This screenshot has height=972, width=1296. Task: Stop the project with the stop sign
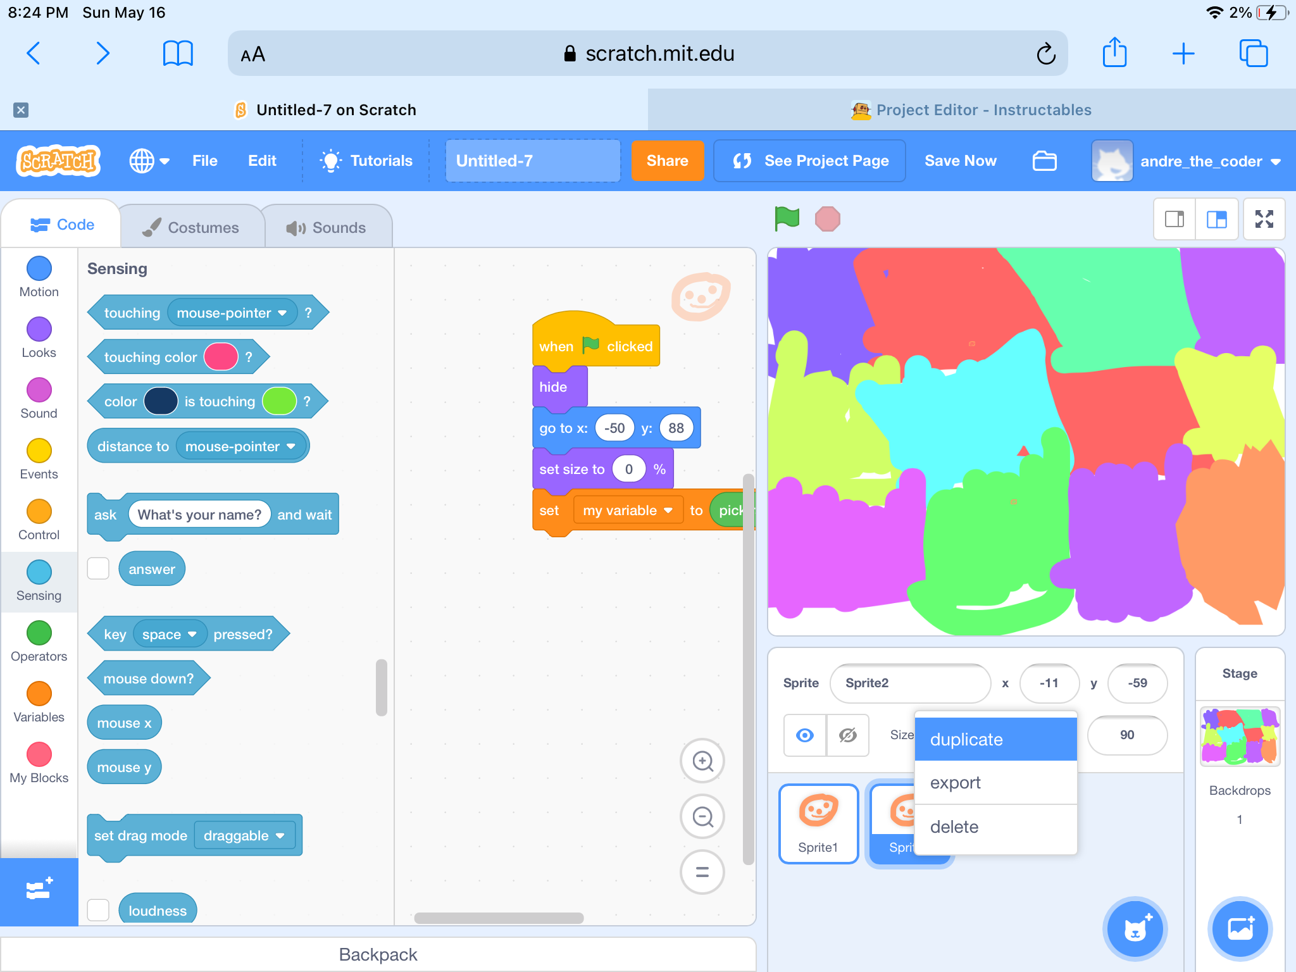[828, 219]
